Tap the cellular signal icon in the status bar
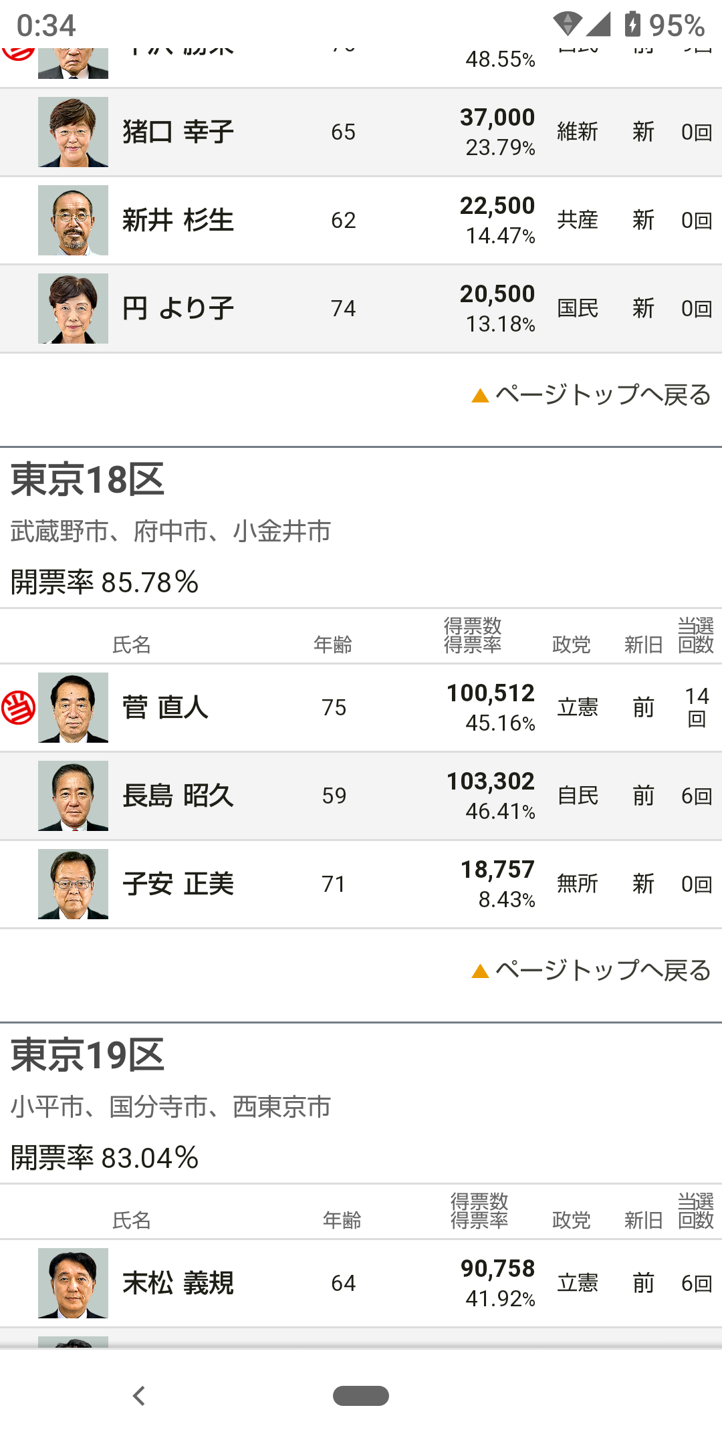Viewport: 722px width, 1444px height. (598, 25)
